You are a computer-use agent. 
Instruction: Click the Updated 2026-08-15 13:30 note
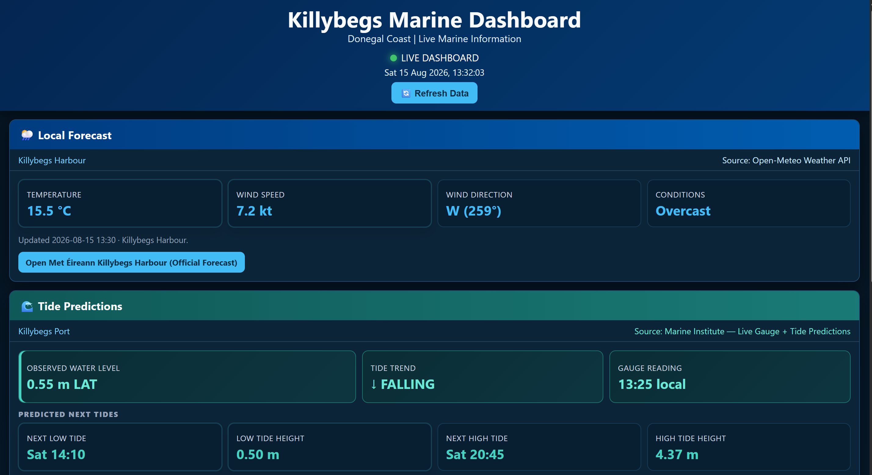(103, 240)
